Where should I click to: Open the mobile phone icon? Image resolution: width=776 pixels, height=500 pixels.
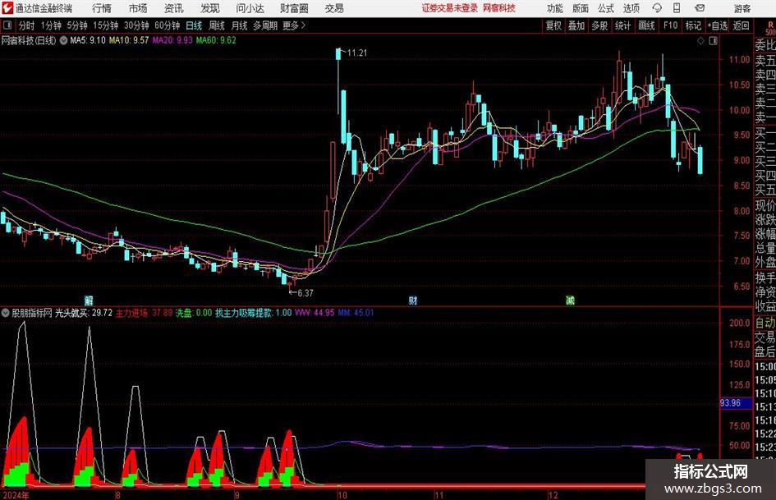[x=677, y=8]
